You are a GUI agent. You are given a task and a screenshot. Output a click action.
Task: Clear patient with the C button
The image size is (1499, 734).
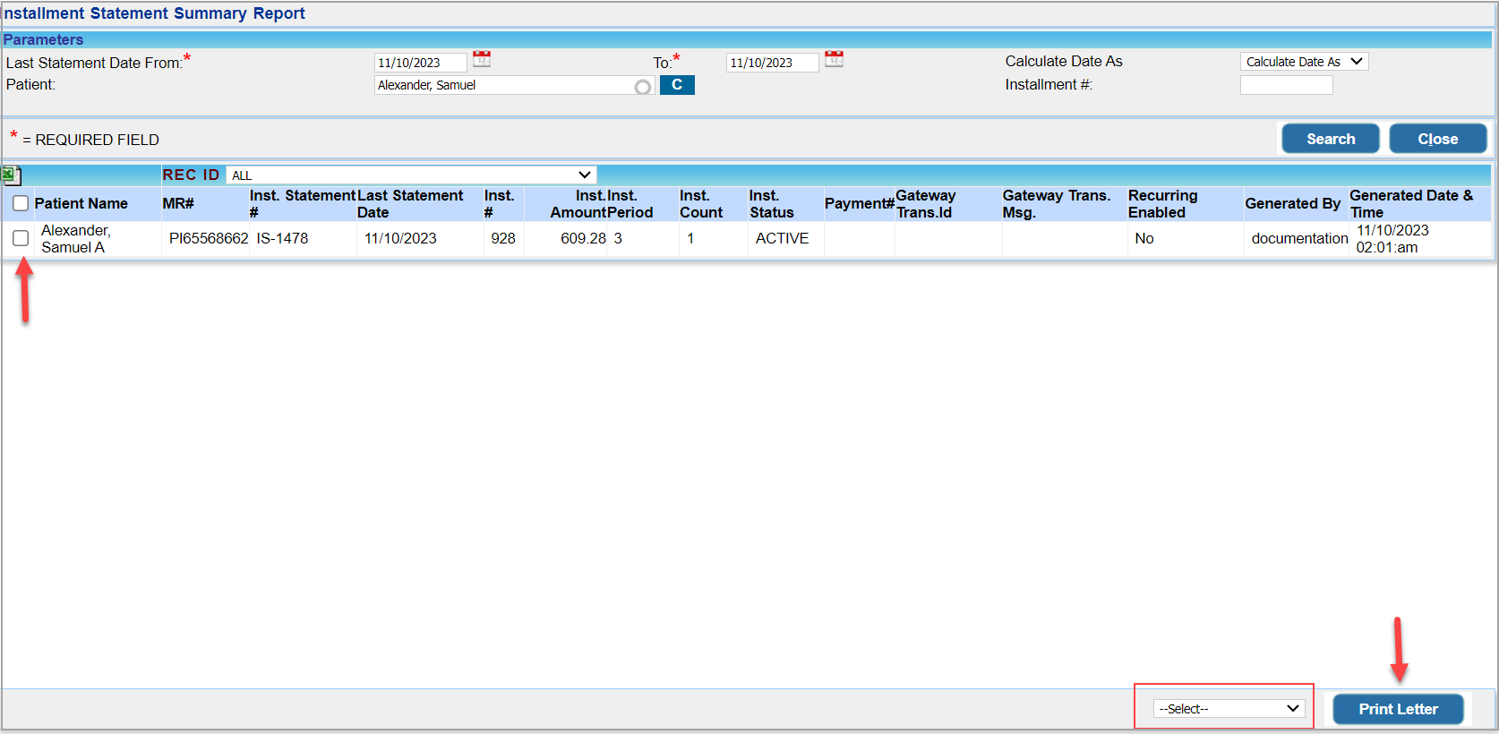tap(677, 85)
